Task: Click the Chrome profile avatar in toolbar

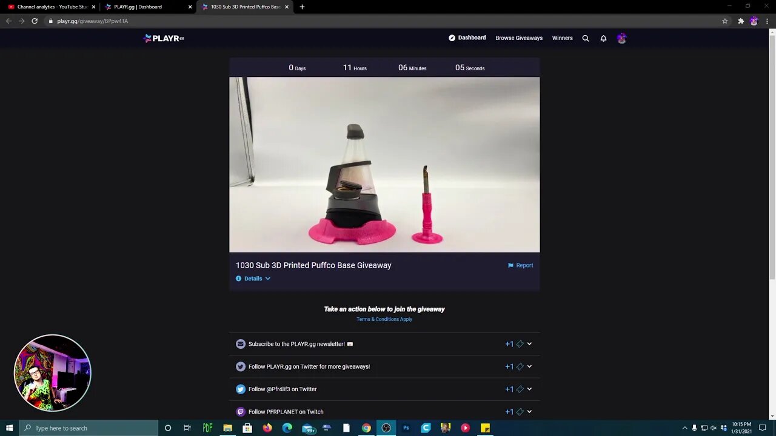Action: point(754,21)
